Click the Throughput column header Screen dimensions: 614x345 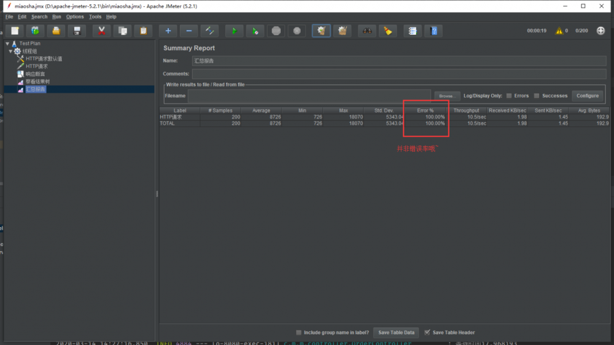tap(466, 110)
